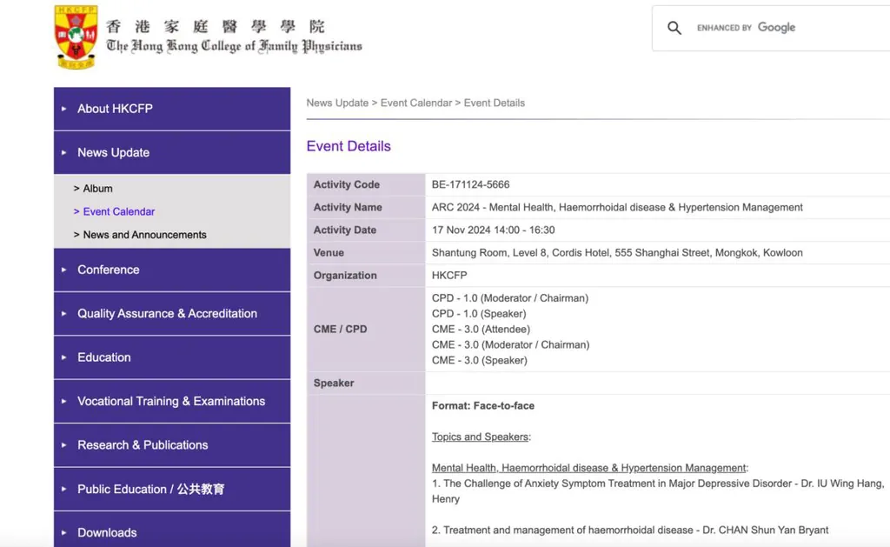Expand the Downloads menu arrow
The image size is (890, 547).
click(63, 533)
